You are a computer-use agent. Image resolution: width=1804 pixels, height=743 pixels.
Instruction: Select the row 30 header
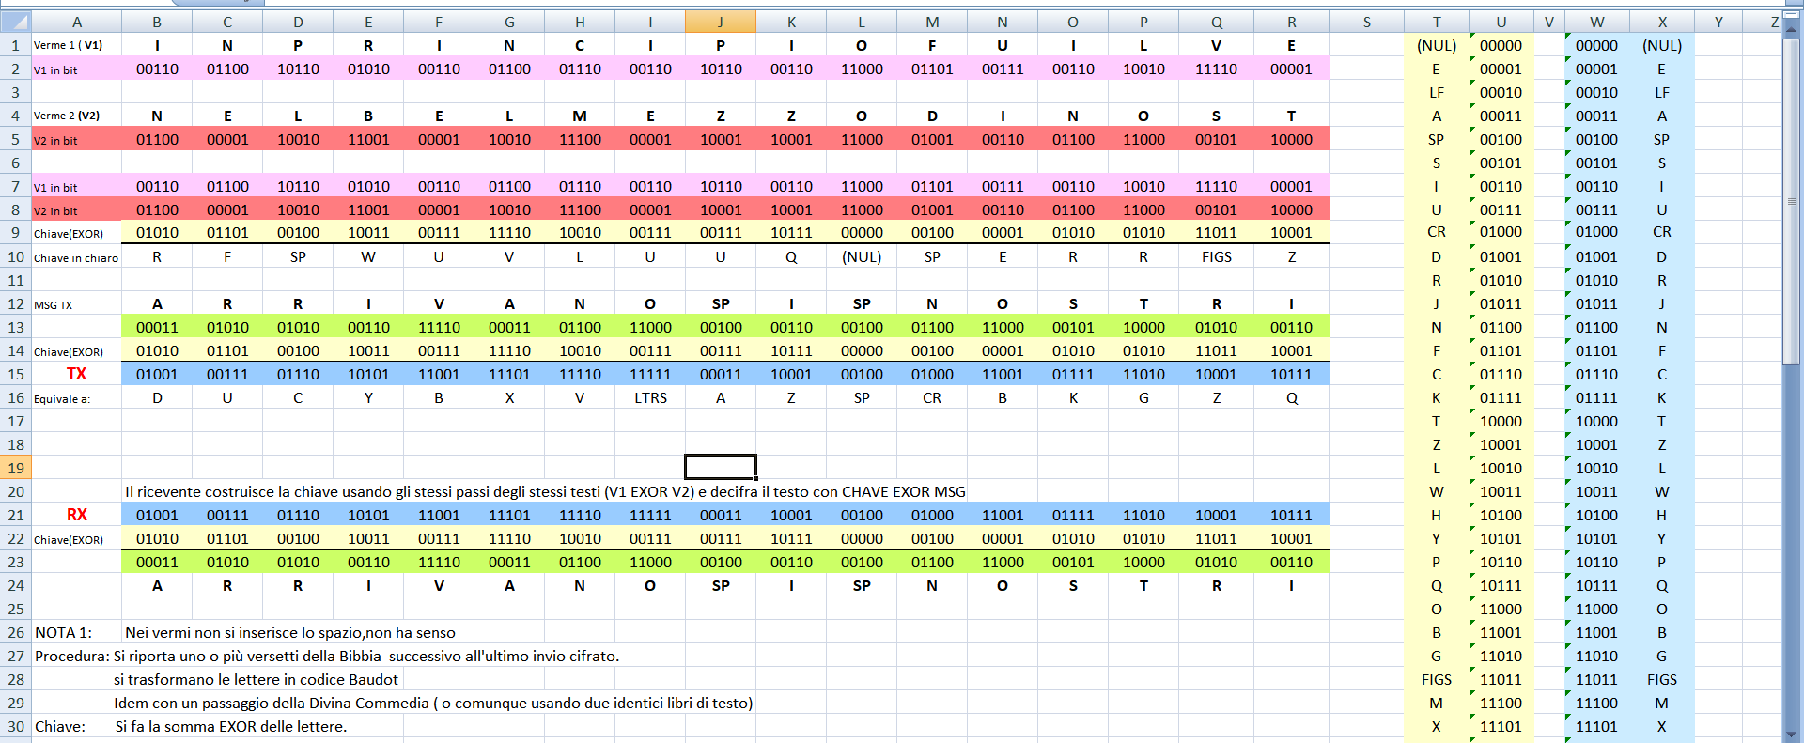coord(16,726)
